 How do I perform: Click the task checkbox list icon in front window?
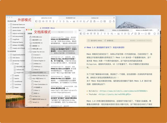[x=129, y=34]
